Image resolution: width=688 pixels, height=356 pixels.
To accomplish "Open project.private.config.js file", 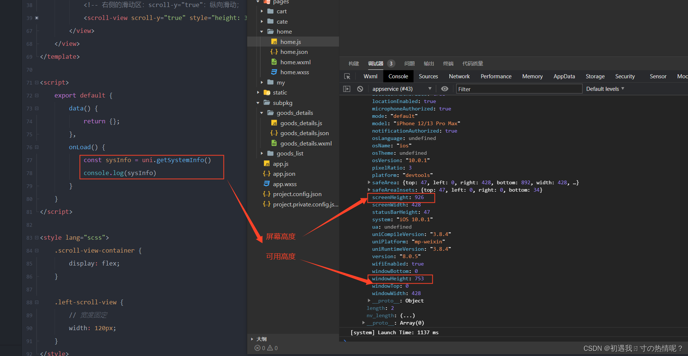I will tap(305, 204).
